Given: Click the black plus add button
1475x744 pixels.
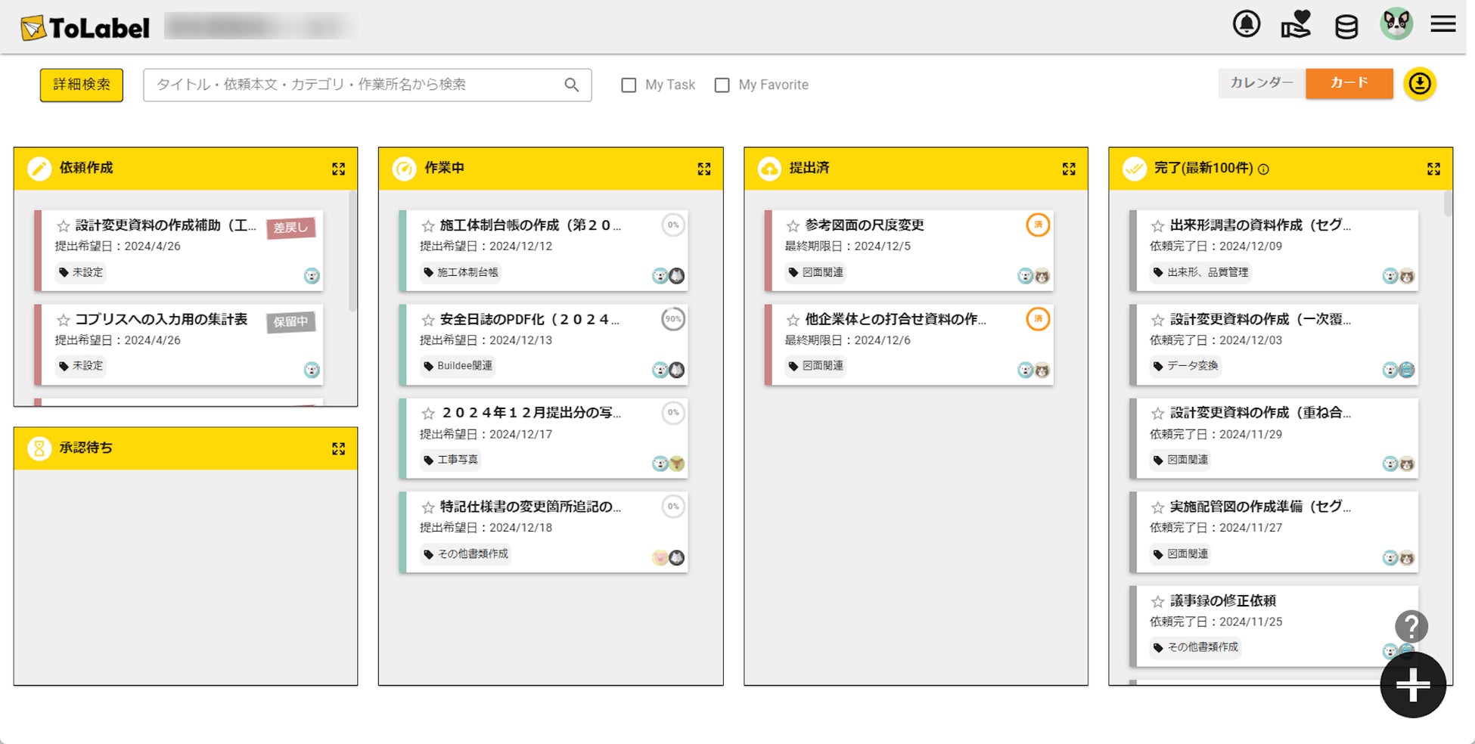Looking at the screenshot, I should [1413, 685].
